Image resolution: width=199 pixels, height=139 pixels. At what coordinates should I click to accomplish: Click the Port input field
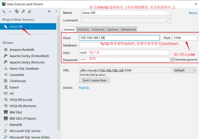(184, 38)
